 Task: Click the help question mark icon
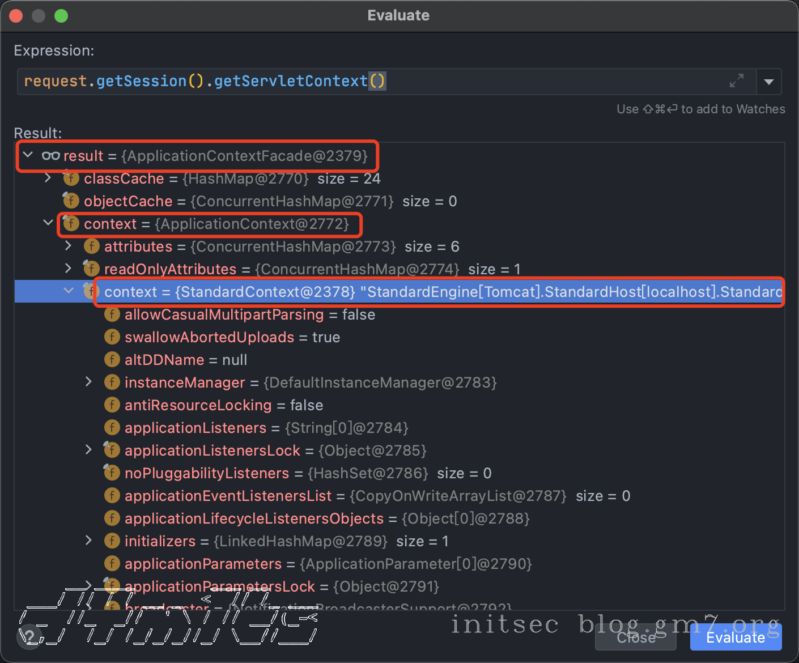[28, 637]
